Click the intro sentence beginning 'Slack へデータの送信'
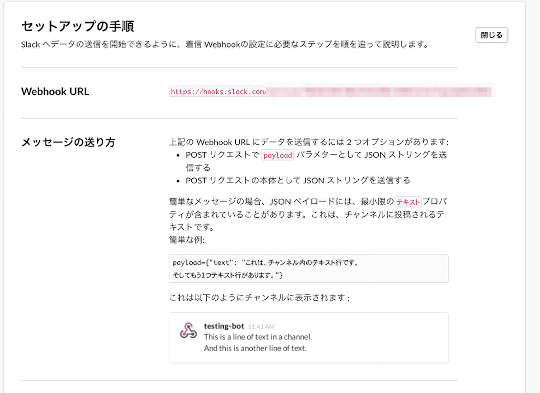The height and width of the screenshot is (393, 540). [x=225, y=44]
